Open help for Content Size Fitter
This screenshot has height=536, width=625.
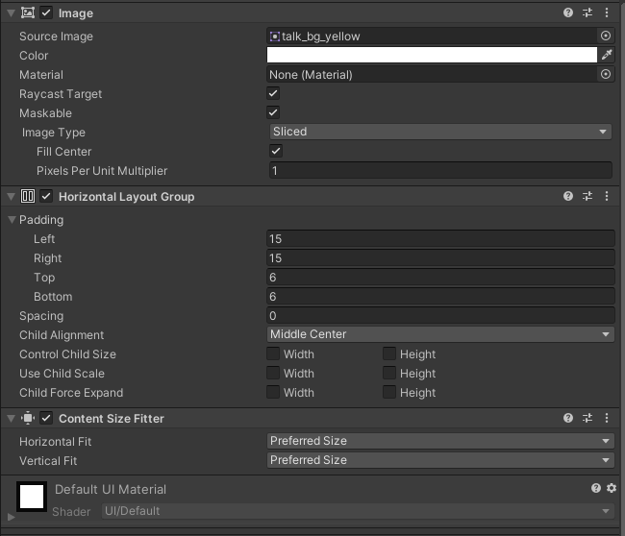[568, 418]
